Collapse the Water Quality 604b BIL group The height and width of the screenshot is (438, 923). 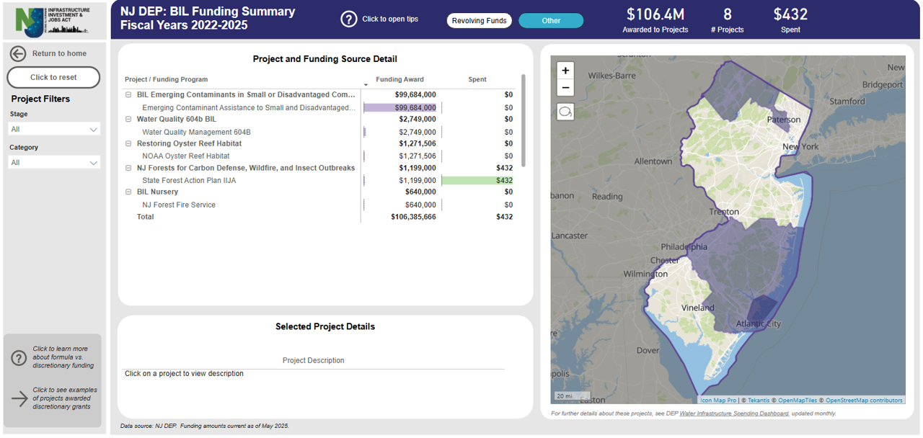[x=128, y=119]
